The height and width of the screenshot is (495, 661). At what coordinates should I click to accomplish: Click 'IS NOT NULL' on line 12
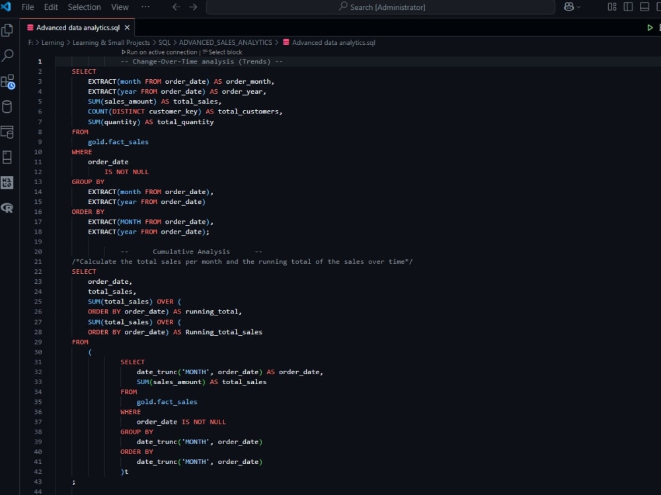point(126,172)
